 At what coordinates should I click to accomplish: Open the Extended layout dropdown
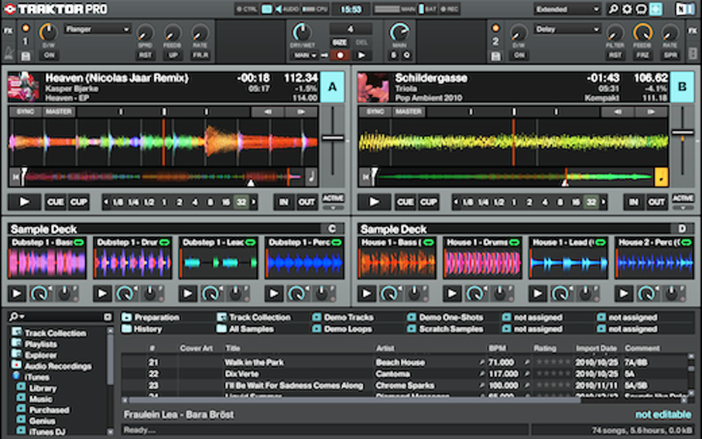[567, 9]
